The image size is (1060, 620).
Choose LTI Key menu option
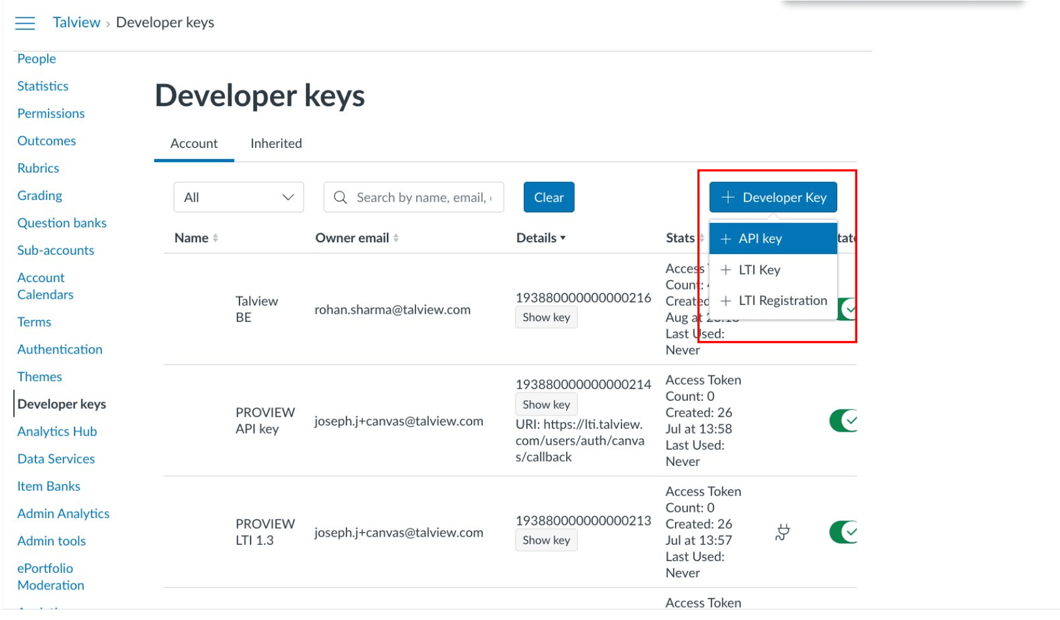pos(773,270)
